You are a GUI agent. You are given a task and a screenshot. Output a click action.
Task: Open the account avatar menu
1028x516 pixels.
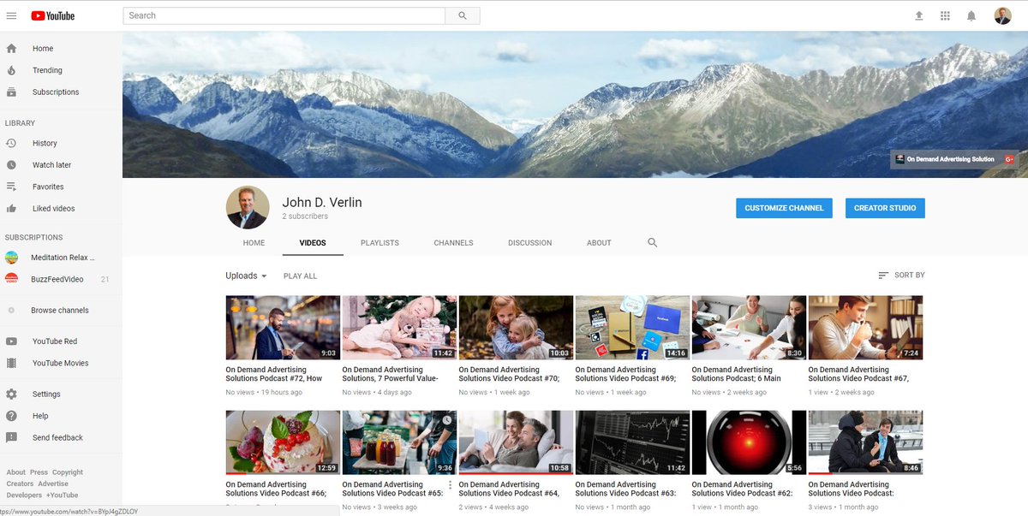pos(1002,15)
